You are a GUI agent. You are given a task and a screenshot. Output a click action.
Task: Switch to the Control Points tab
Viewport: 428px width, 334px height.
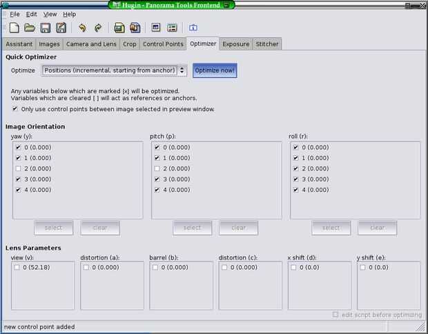163,44
